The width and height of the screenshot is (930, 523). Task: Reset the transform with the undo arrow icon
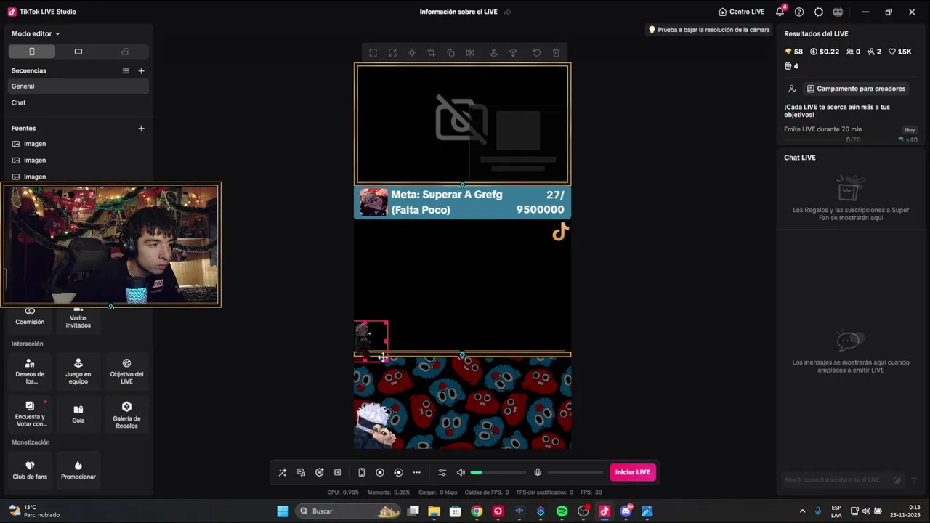pos(536,53)
